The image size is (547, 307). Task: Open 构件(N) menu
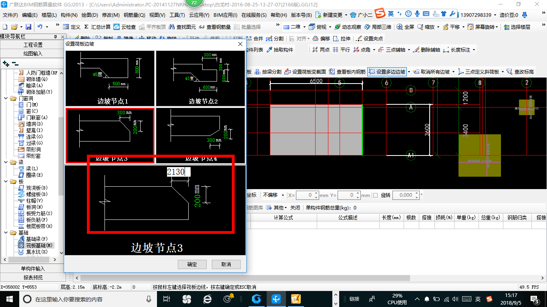tap(69, 15)
